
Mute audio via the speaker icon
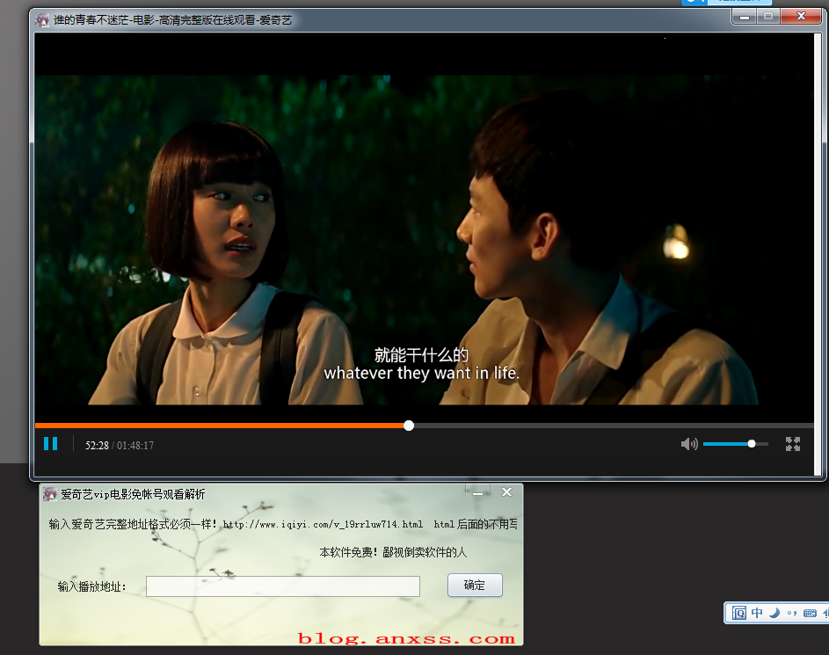click(689, 444)
